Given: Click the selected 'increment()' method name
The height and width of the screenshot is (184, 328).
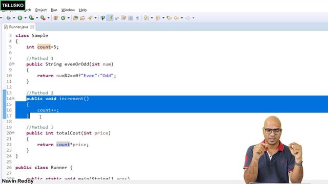Looking at the screenshot, I should point(74,99).
